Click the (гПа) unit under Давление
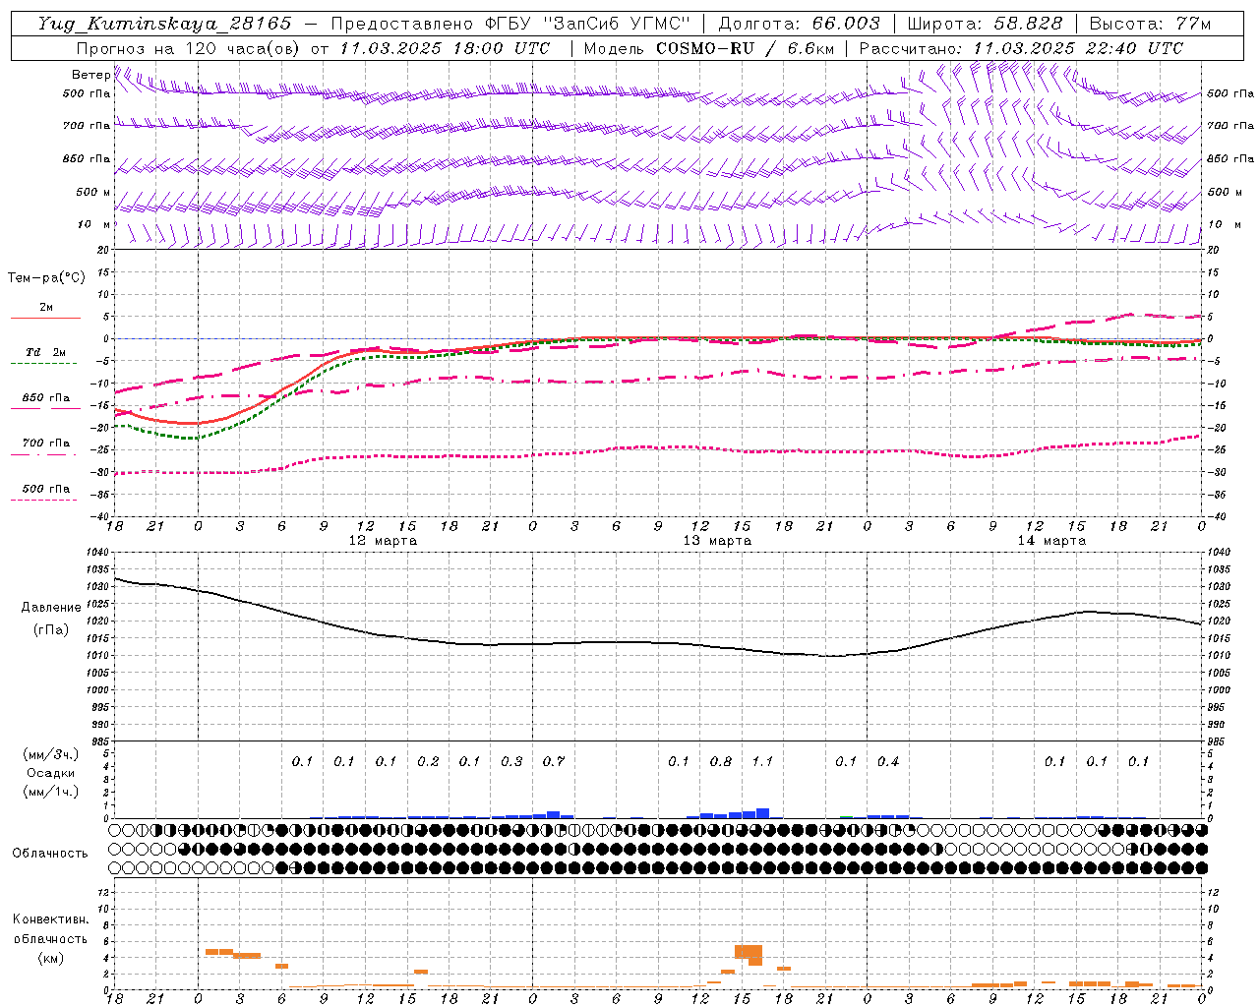 (x=51, y=629)
